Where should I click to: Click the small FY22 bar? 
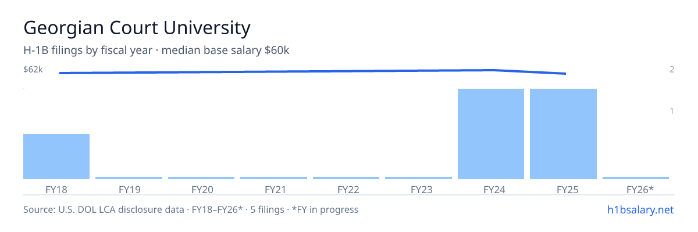346,178
